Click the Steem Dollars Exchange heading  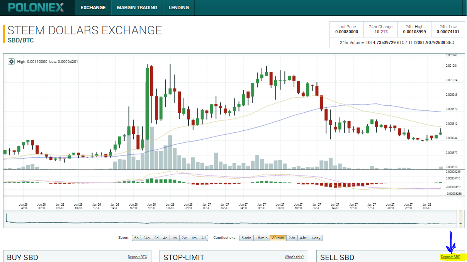(85, 30)
